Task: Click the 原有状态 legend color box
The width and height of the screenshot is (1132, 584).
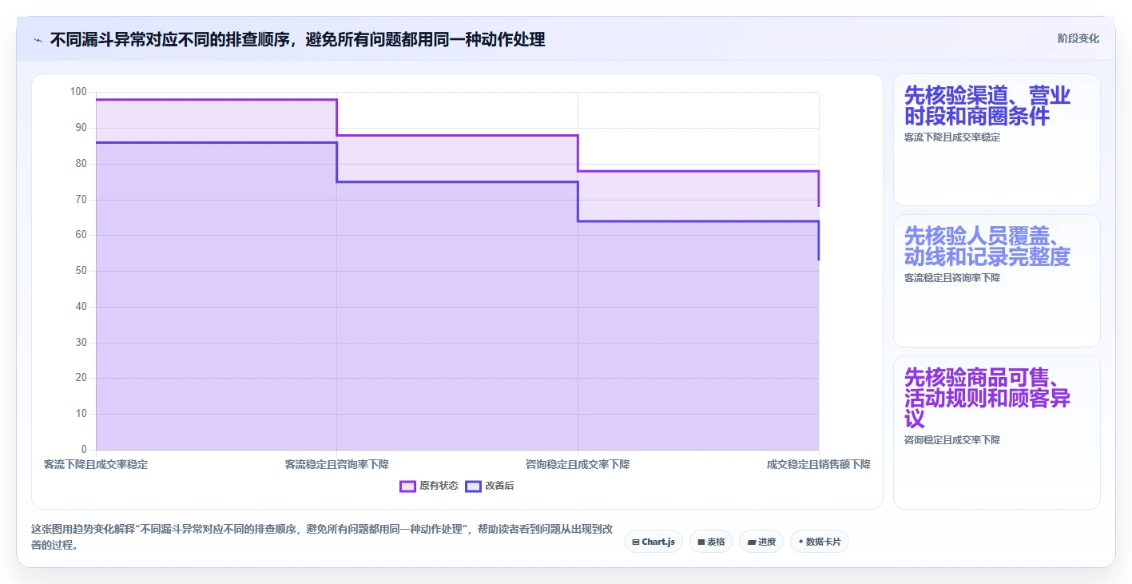Action: (407, 486)
